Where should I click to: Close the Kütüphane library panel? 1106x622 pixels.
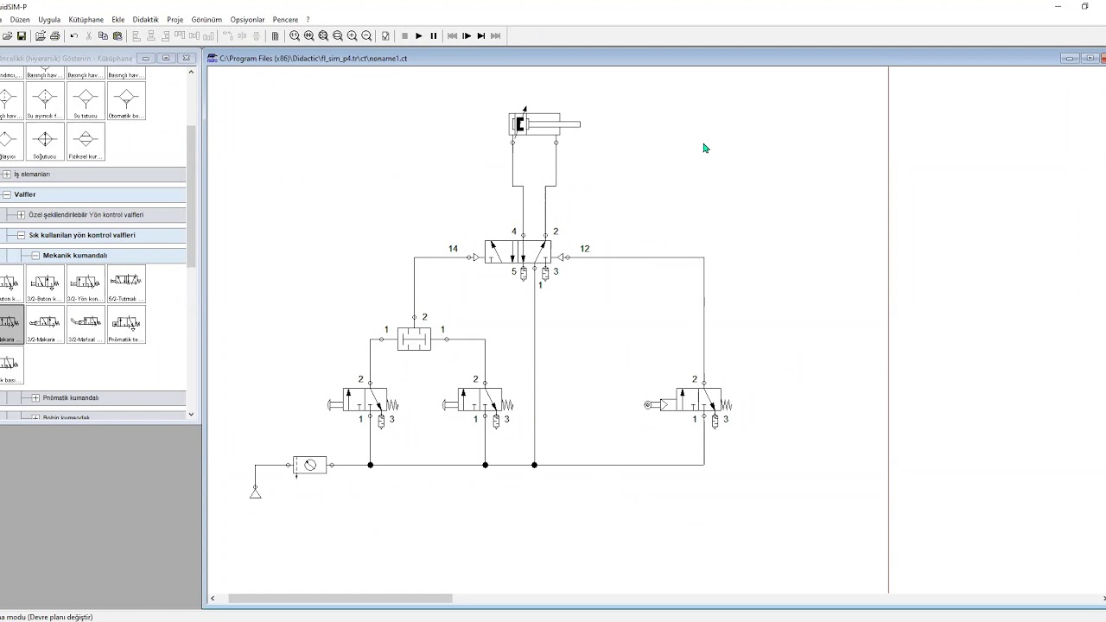186,58
